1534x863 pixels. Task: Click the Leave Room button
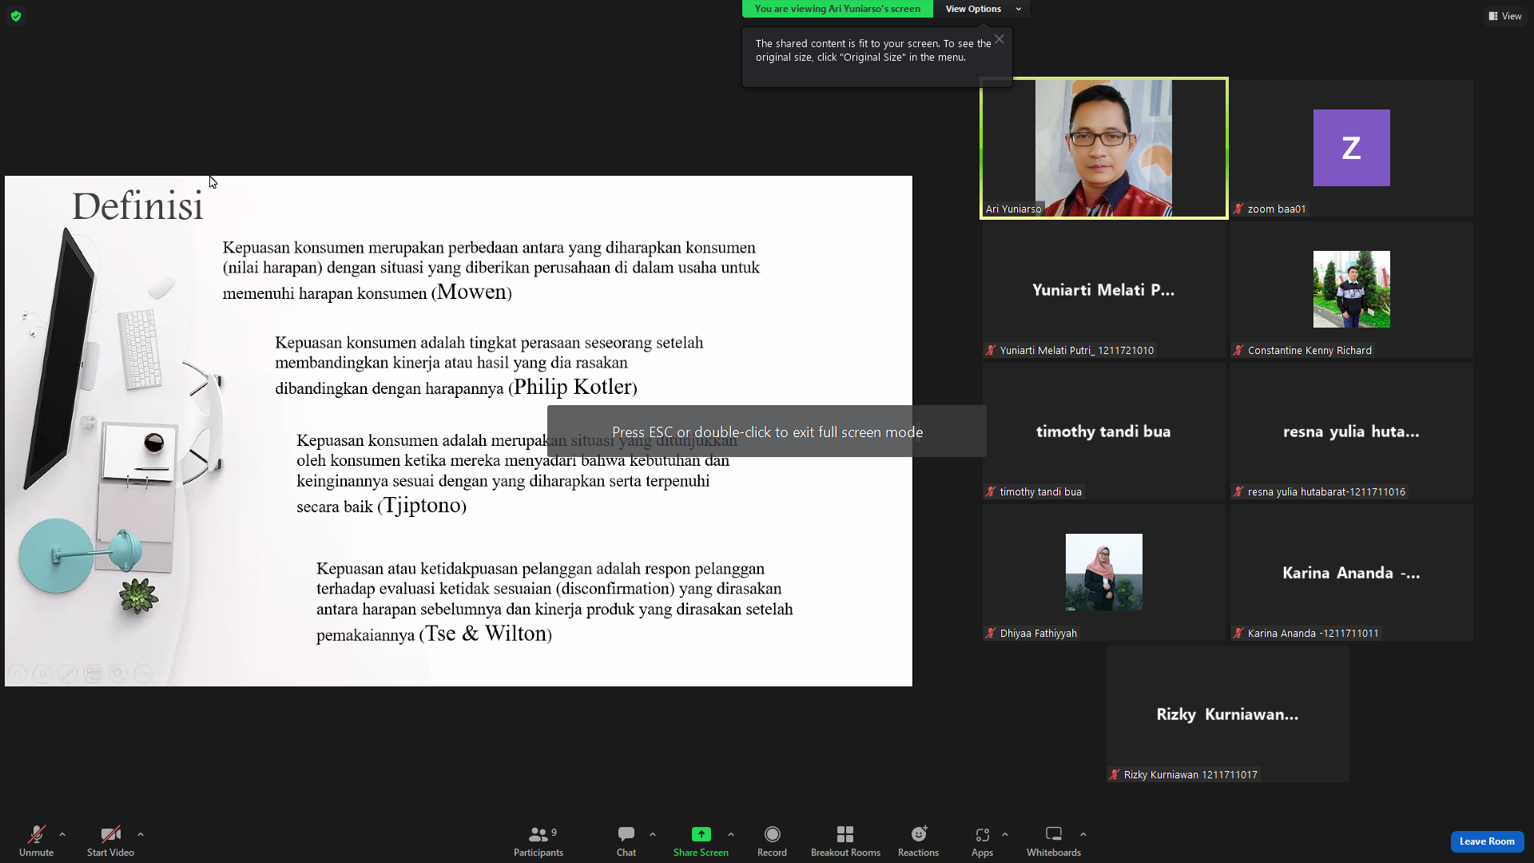pos(1487,841)
